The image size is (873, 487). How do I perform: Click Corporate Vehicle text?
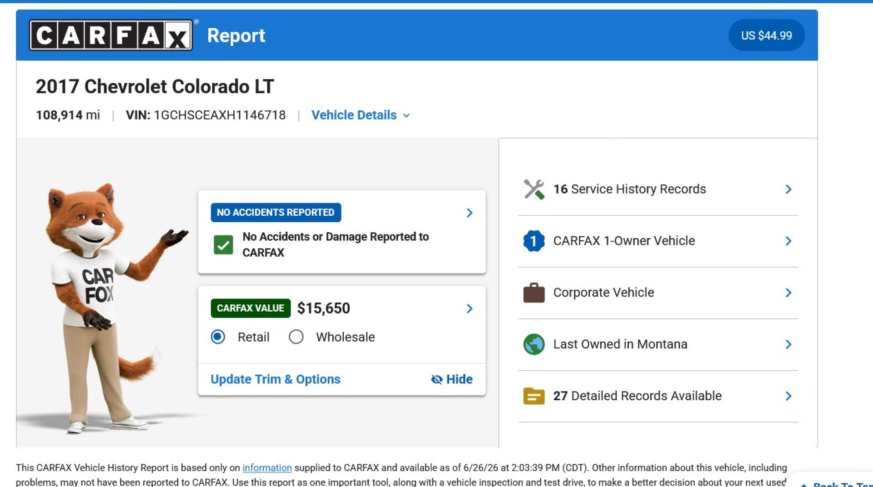[x=603, y=293]
